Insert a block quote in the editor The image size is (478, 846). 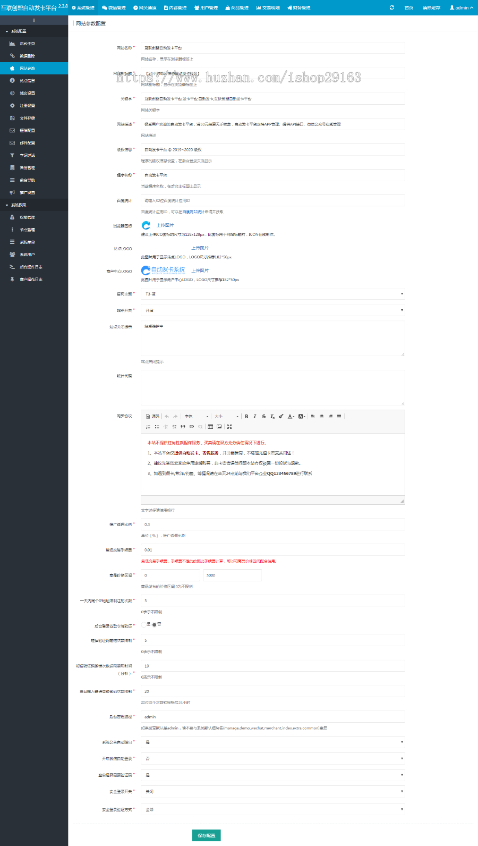pos(183,427)
